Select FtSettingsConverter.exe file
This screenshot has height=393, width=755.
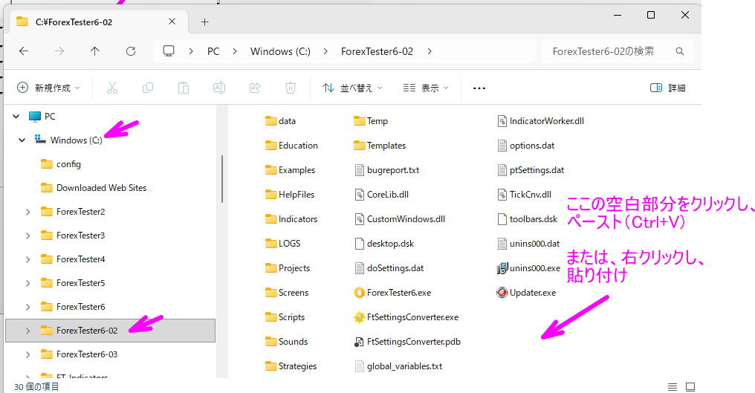pyautogui.click(x=406, y=317)
